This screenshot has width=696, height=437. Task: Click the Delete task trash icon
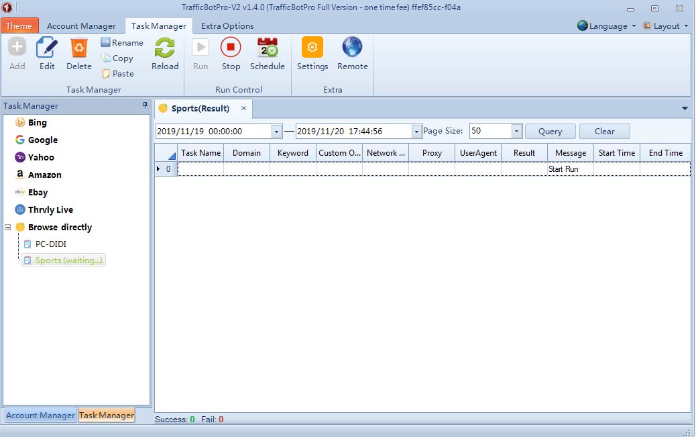click(x=79, y=48)
